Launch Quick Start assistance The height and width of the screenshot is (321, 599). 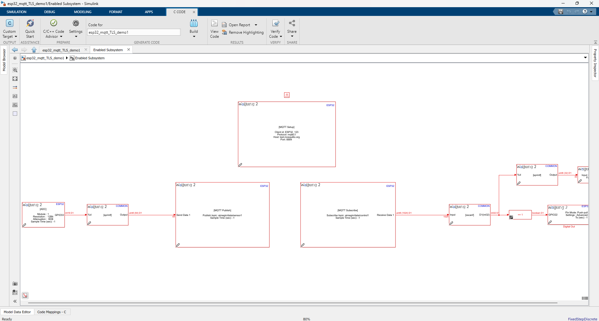pyautogui.click(x=30, y=23)
